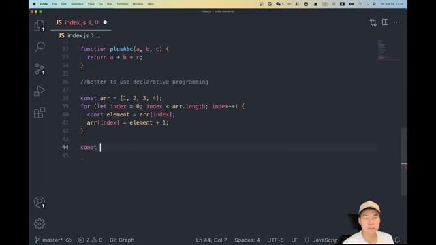This screenshot has width=436, height=245.
Task: Open the Explorer view in the activity bar
Action: (40, 26)
